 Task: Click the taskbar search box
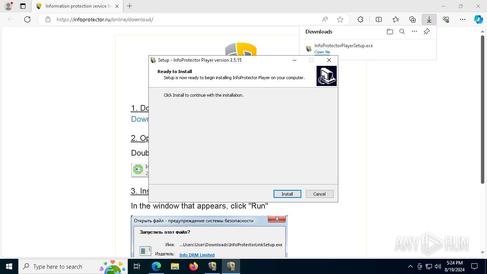73,266
